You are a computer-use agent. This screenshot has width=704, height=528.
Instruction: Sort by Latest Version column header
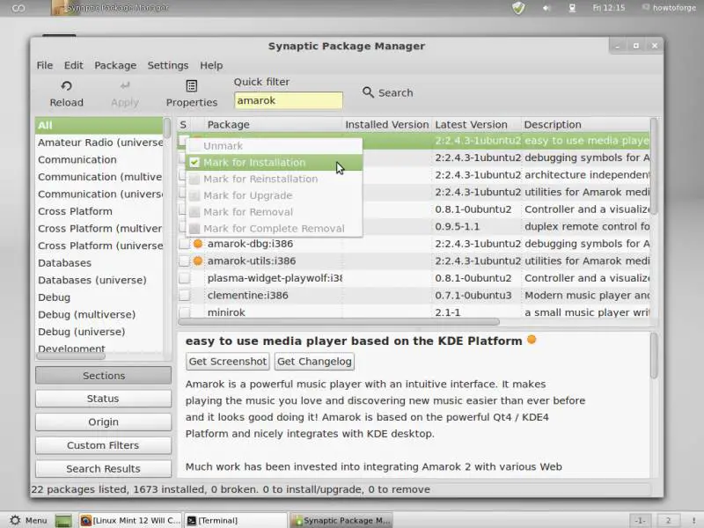(x=471, y=125)
